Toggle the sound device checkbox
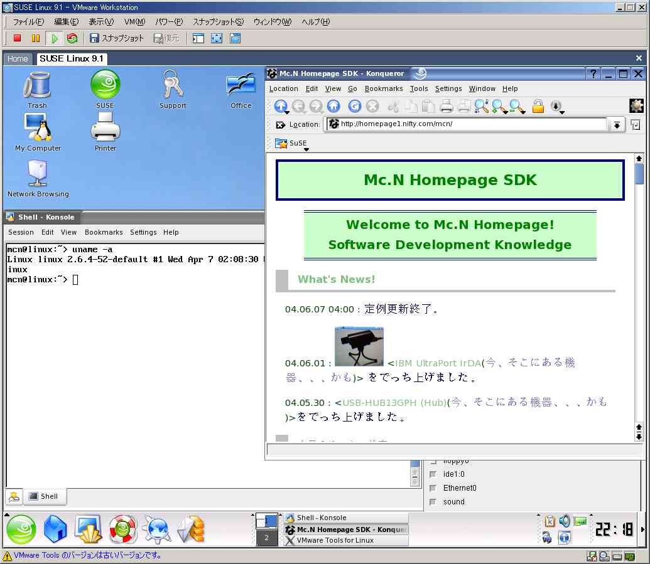The height and width of the screenshot is (564, 650). pyautogui.click(x=433, y=502)
